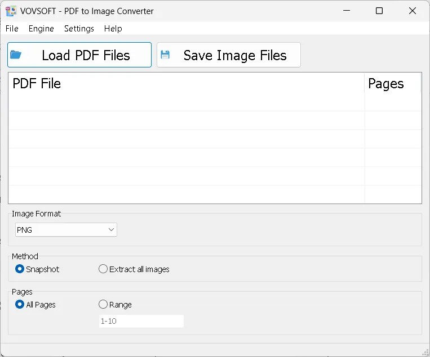This screenshot has height=357, width=430.
Task: Click the floppy disk save icon
Action: pyautogui.click(x=165, y=55)
